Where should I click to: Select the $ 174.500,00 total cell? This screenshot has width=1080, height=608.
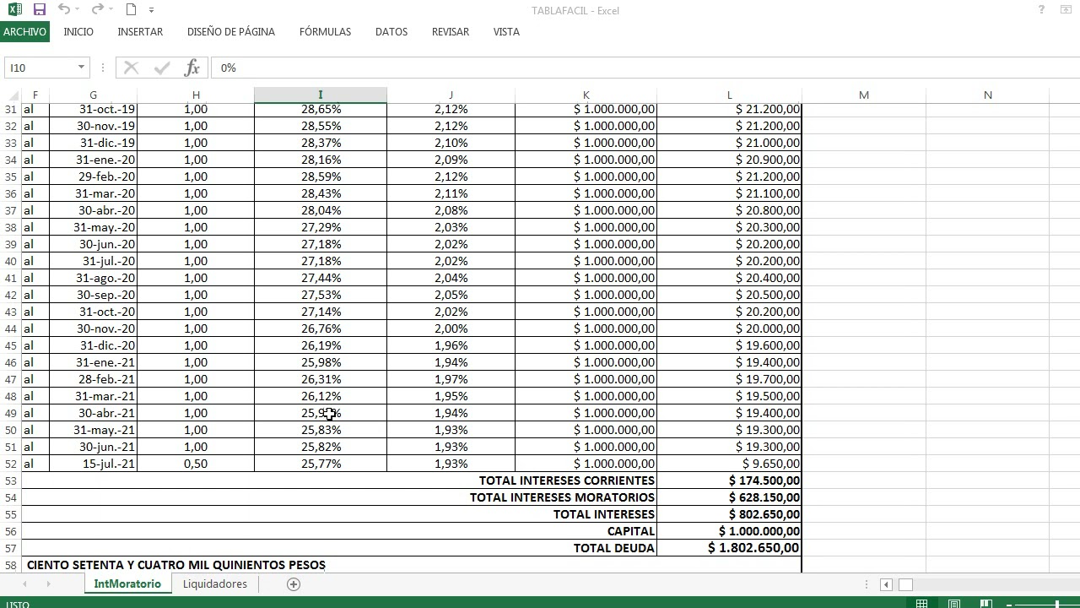[730, 480]
